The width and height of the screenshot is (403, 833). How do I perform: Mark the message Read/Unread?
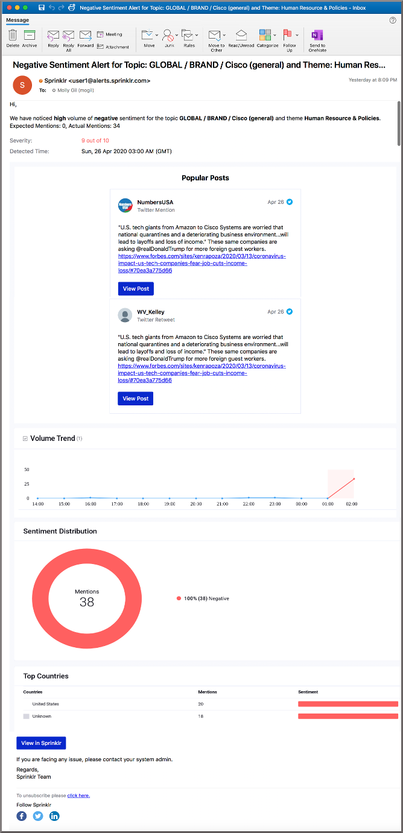tap(241, 36)
